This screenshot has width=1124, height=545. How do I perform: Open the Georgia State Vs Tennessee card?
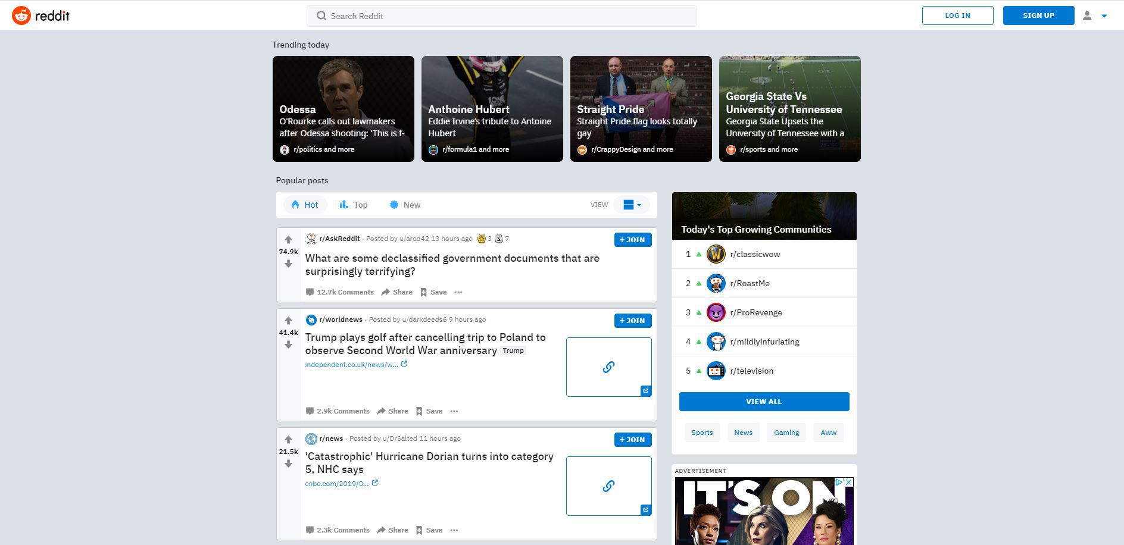790,109
